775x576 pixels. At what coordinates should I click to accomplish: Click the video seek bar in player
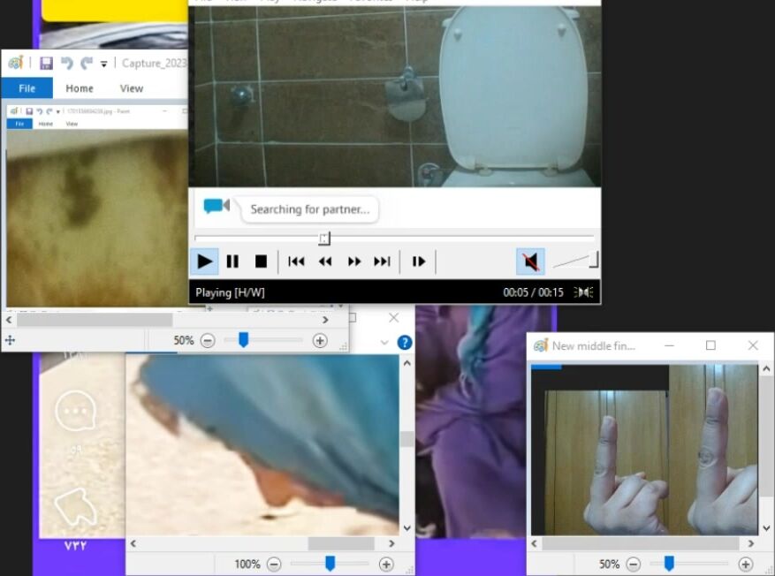[x=394, y=238]
